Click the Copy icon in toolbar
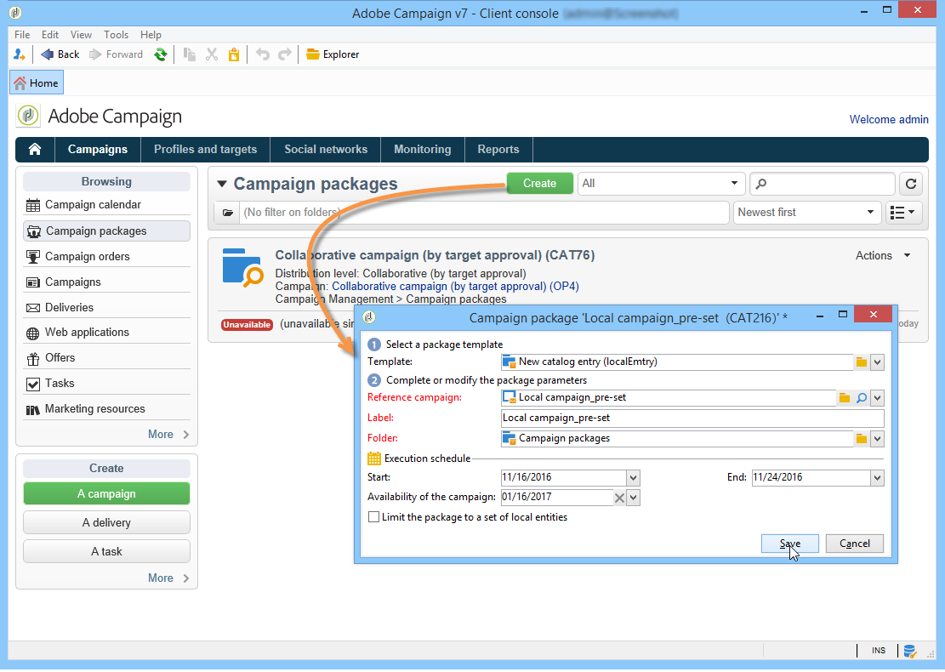 [x=189, y=54]
